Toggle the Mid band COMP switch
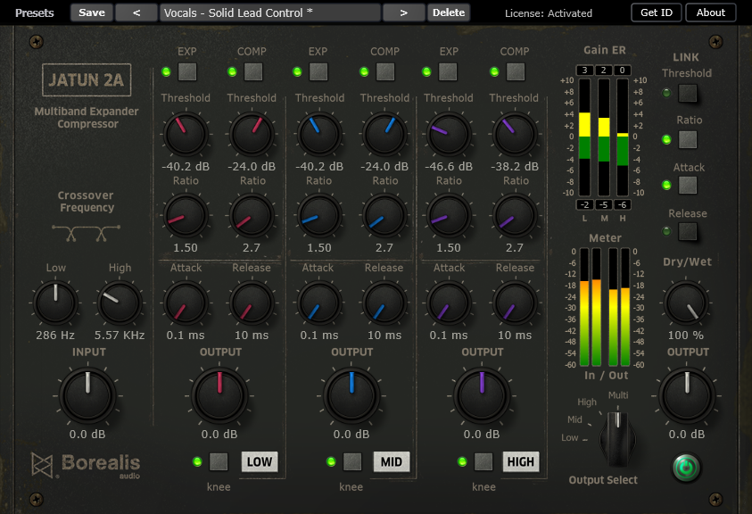The height and width of the screenshot is (514, 752). point(385,72)
